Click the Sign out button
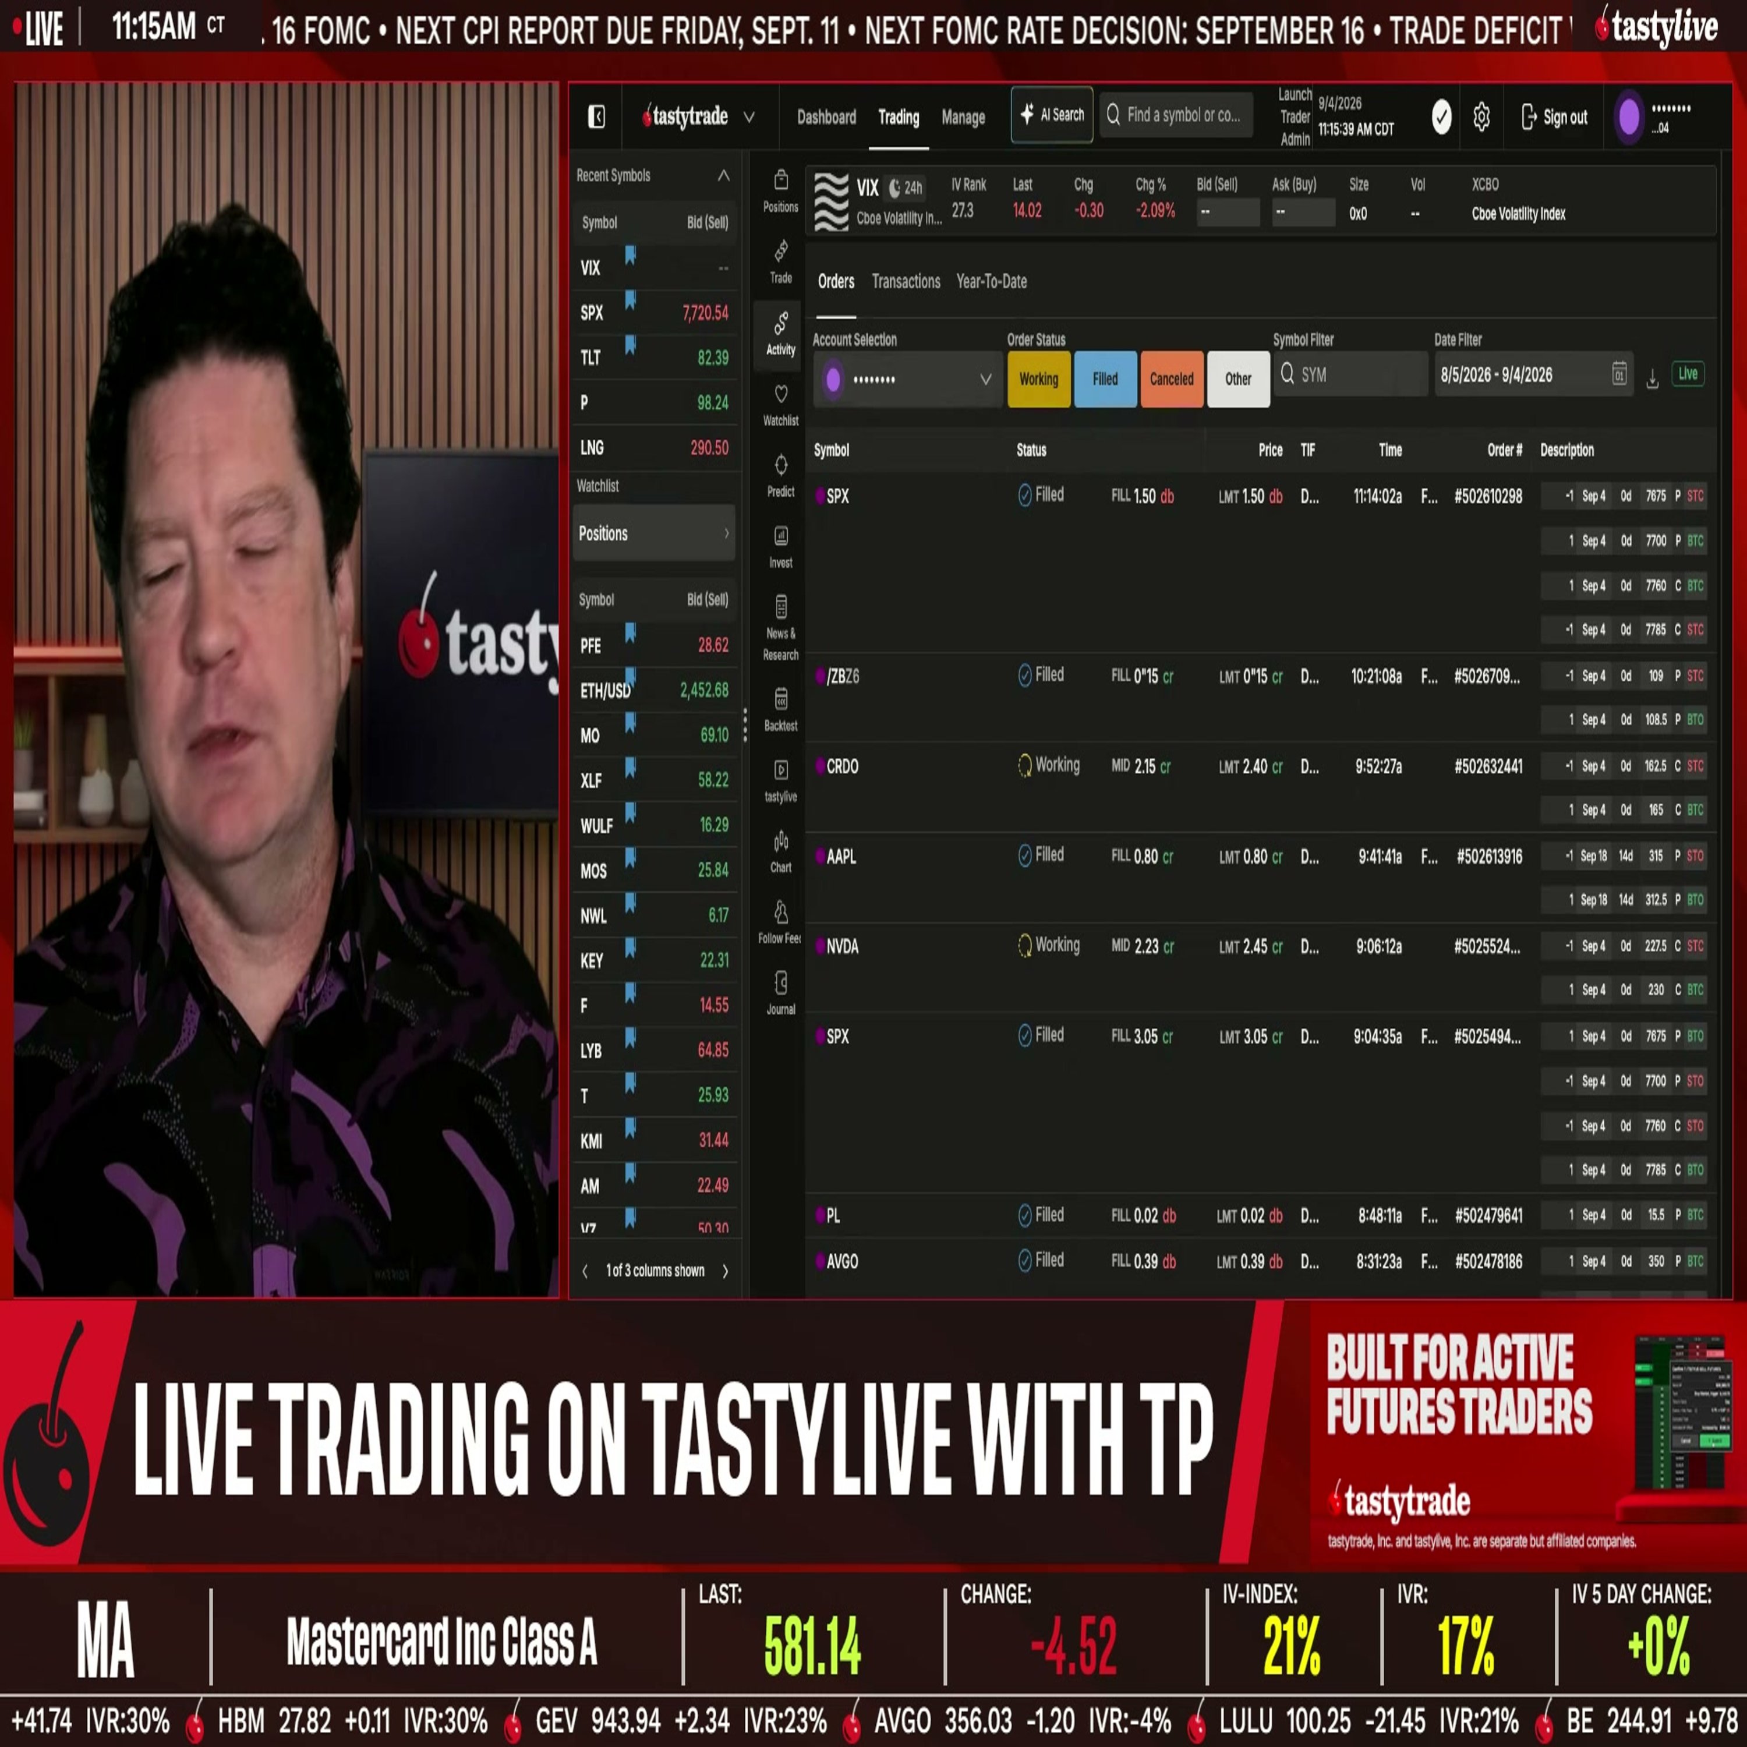The width and height of the screenshot is (1747, 1747). point(1554,116)
